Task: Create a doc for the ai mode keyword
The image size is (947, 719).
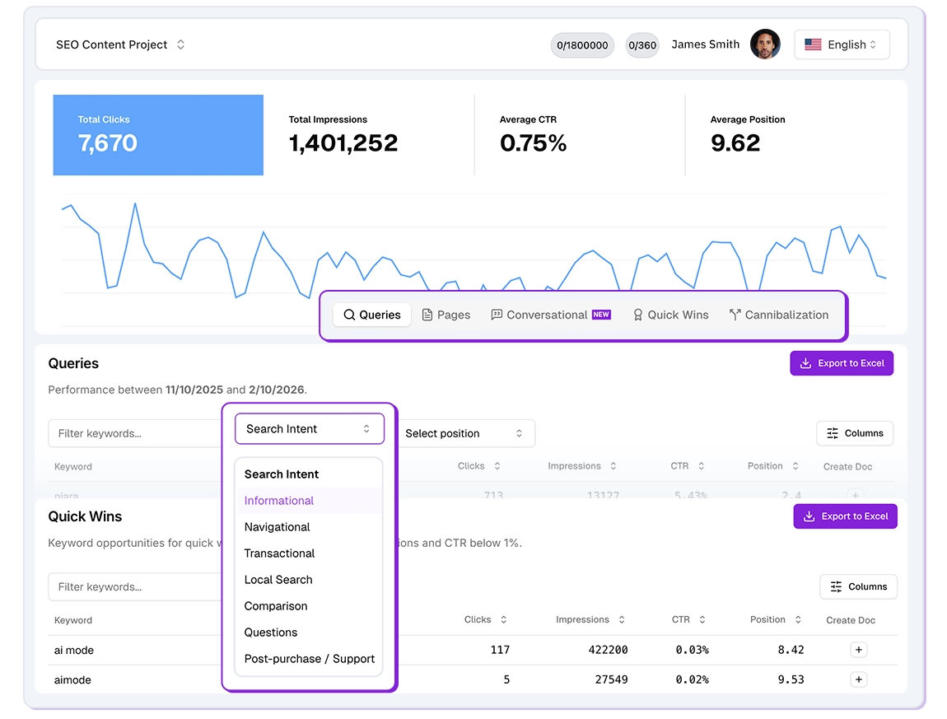Action: [858, 650]
